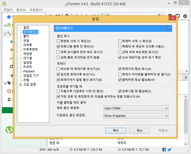Toggle 트래커 삭제 시 확인(E) checkbox
The height and width of the screenshot is (154, 191).
click(120, 41)
